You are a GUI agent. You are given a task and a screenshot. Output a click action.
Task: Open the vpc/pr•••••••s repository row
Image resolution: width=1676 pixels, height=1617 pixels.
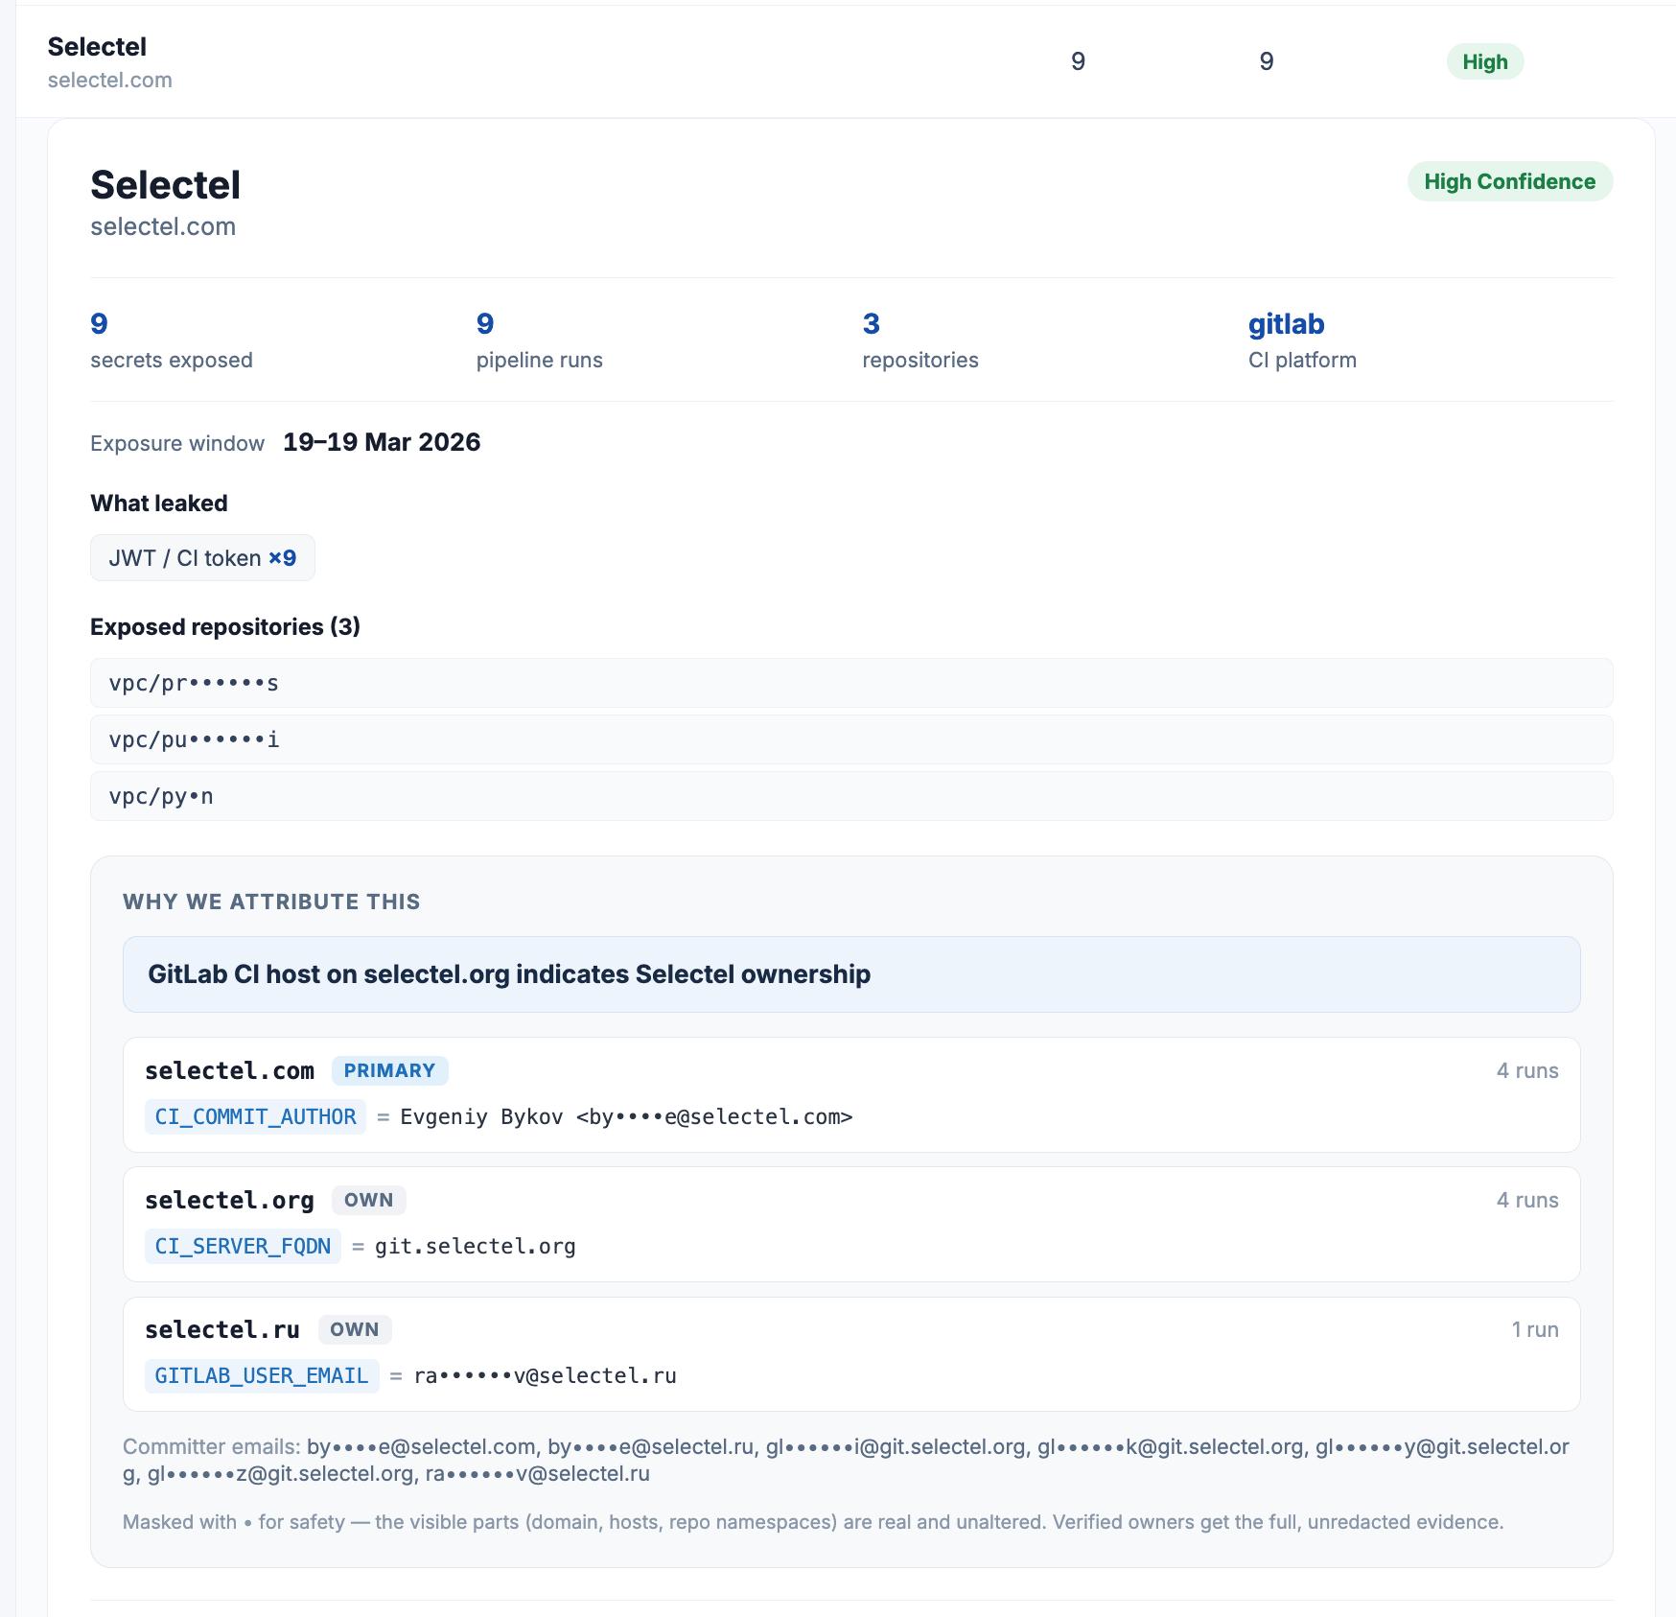[x=851, y=683]
